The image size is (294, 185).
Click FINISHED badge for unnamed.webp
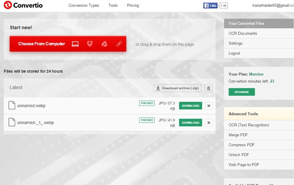tap(147, 103)
